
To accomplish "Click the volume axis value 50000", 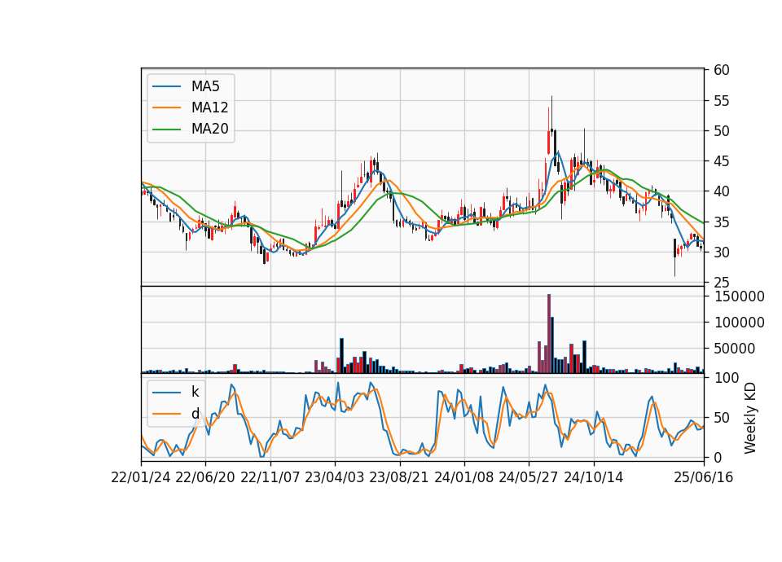I will pyautogui.click(x=735, y=349).
